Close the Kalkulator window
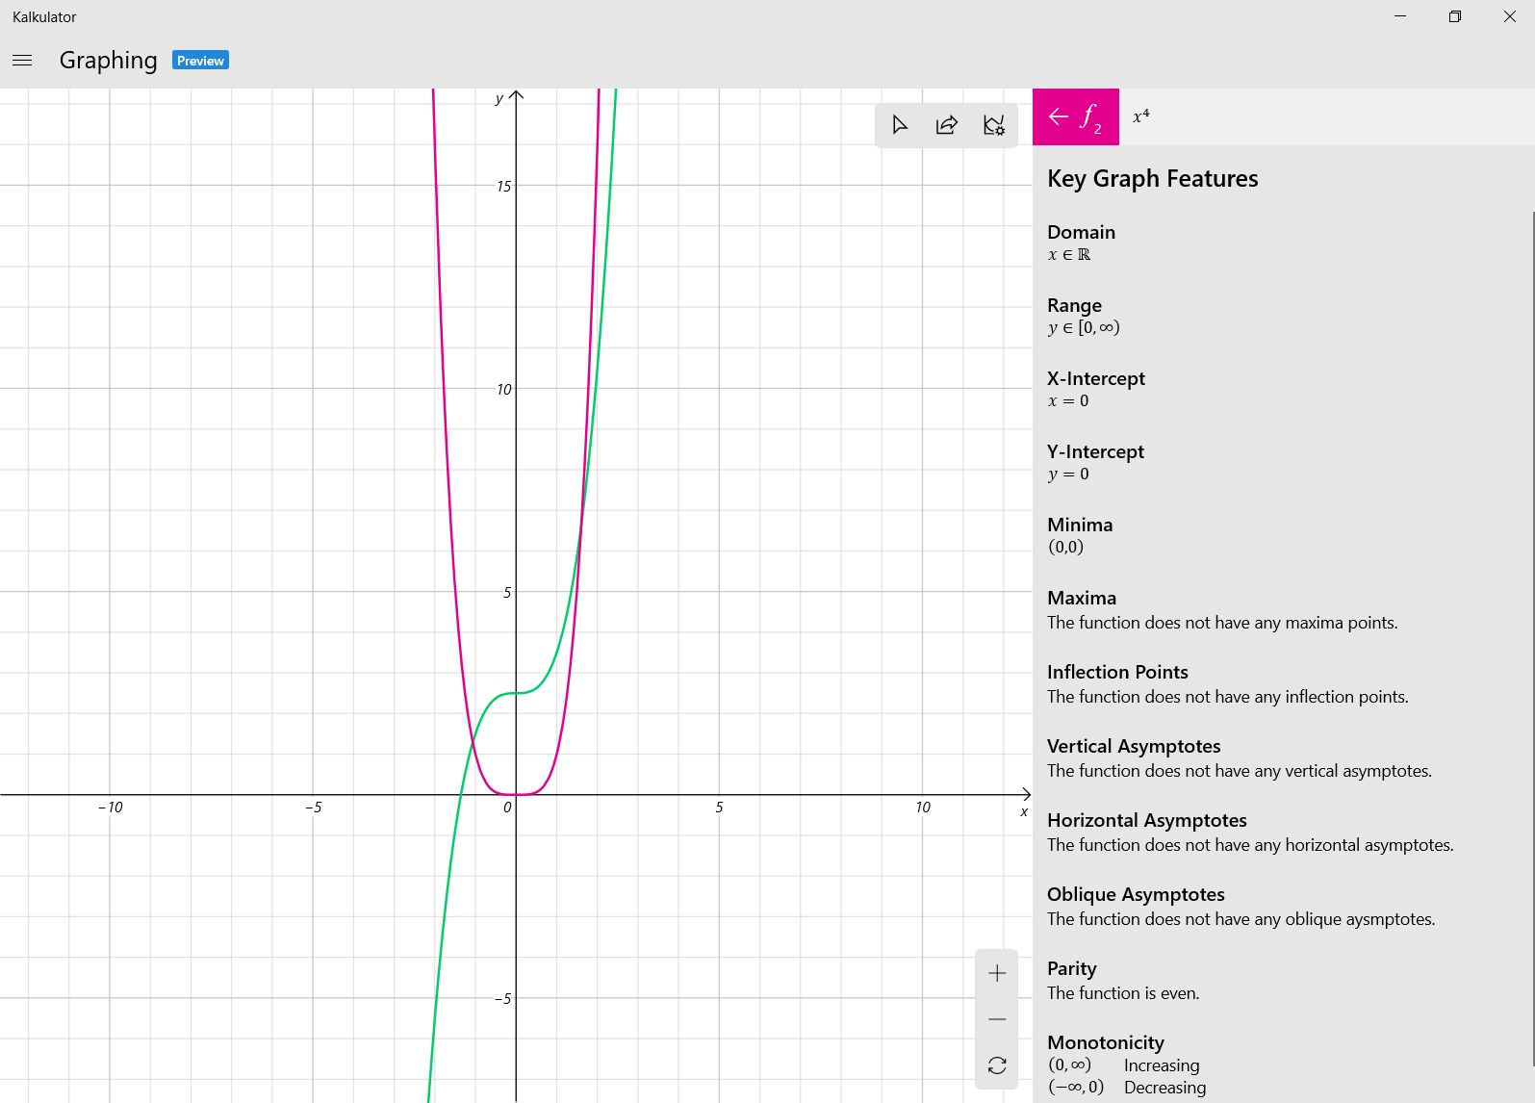The image size is (1535, 1103). click(1509, 16)
